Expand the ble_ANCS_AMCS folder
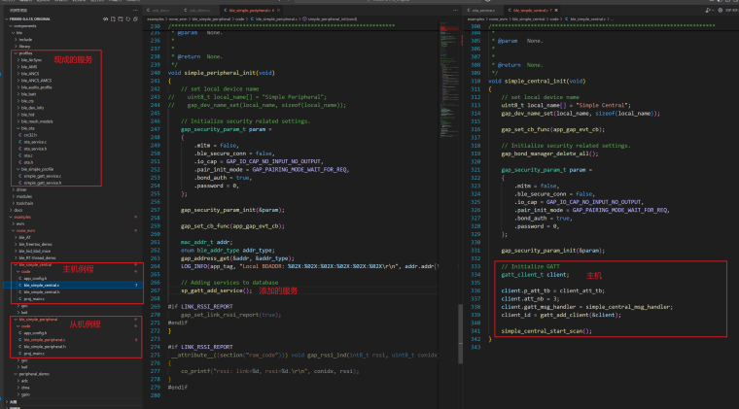The image size is (739, 409). tap(36, 81)
